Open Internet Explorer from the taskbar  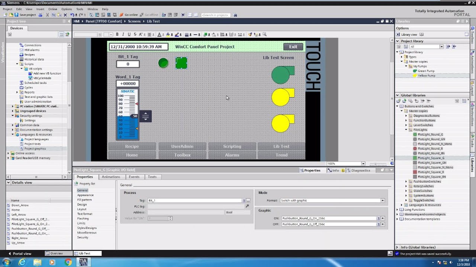[22, 262]
